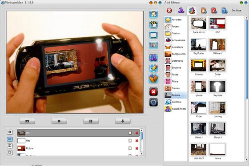
Task: Select the picture source icon
Action: [x=153, y=45]
